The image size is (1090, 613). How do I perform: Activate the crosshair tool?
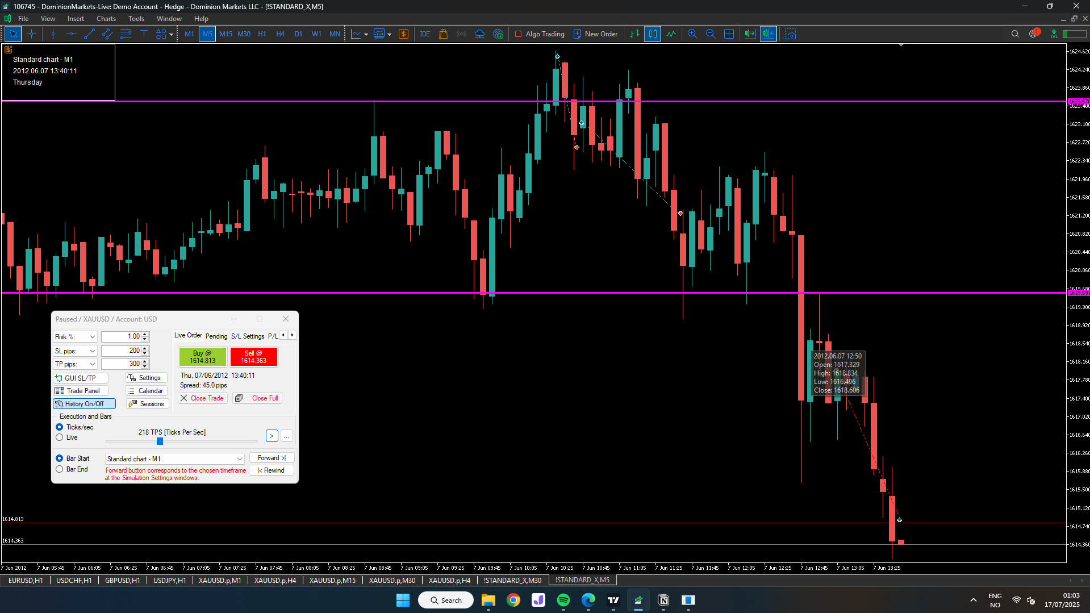[x=31, y=34]
